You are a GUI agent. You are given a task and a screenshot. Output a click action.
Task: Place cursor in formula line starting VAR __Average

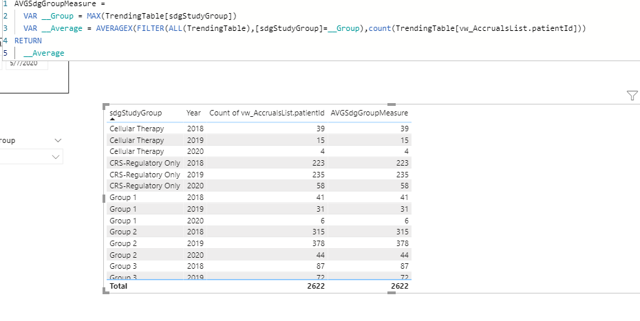point(304,29)
